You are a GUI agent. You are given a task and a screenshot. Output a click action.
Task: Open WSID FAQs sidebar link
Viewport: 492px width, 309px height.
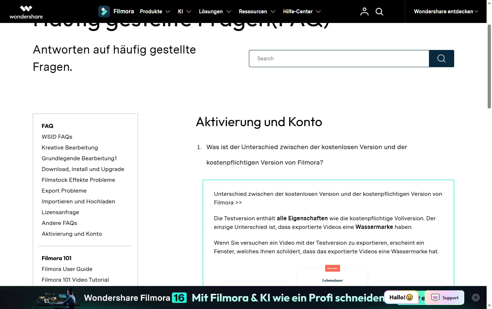pos(57,137)
